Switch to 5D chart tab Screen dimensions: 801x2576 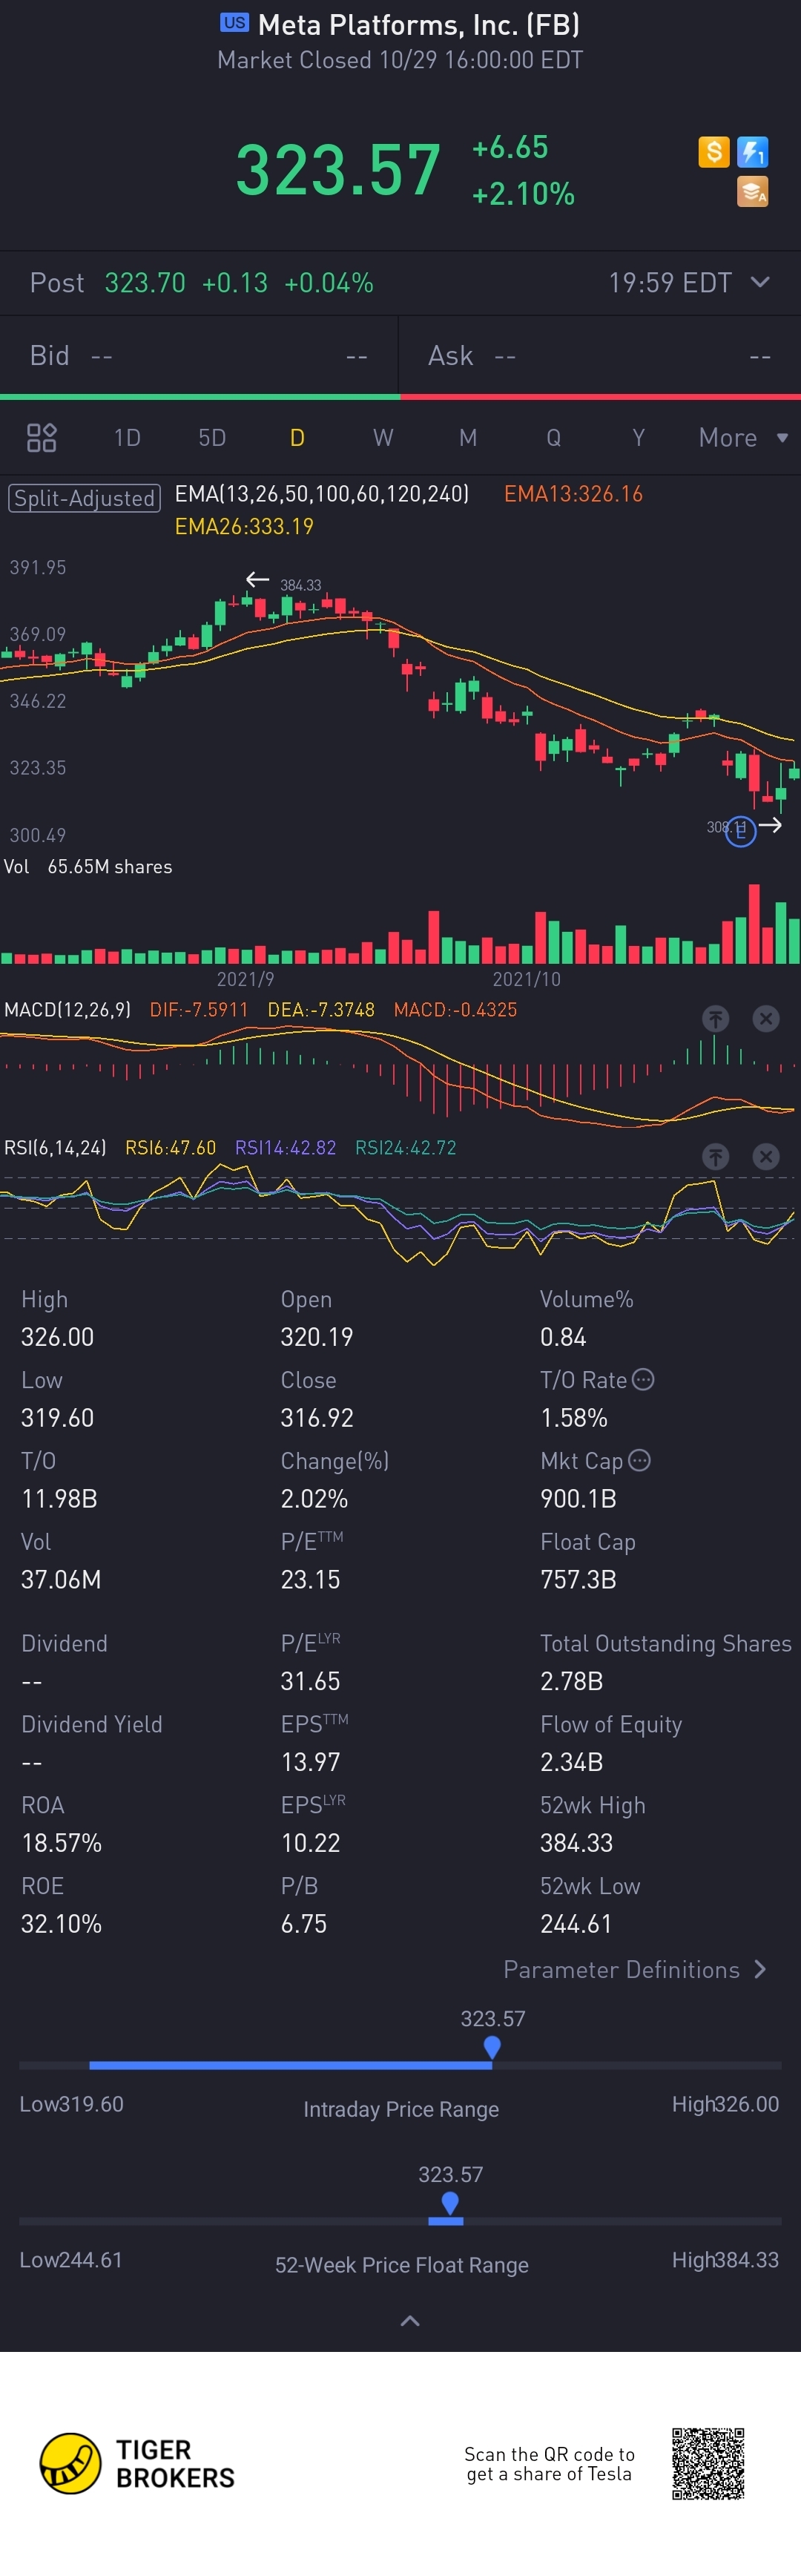[x=212, y=437]
